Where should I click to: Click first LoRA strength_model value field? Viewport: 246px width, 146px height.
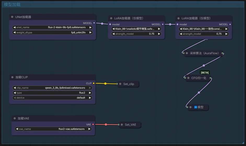(x=136, y=34)
